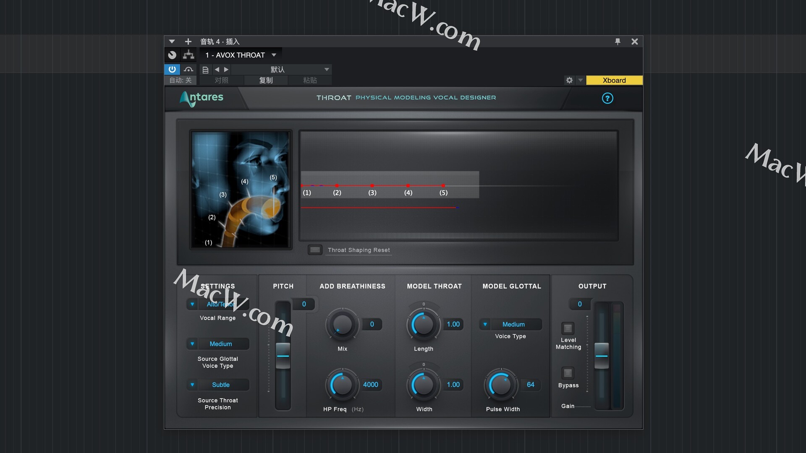Image resolution: width=806 pixels, height=453 pixels.
Task: Click the yellow Xboard button
Action: pos(614,80)
